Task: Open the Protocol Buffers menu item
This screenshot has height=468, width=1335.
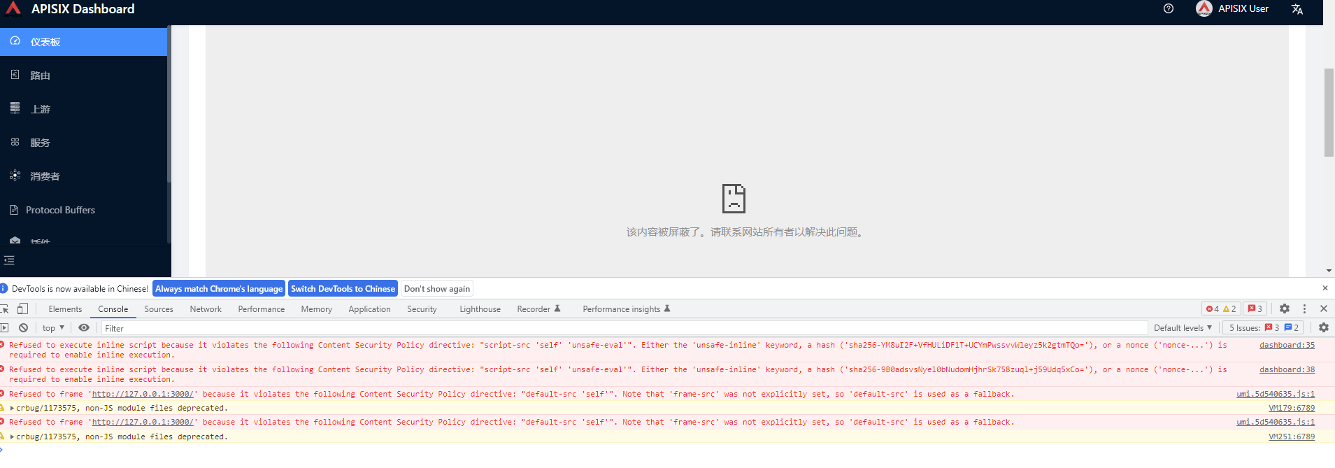Action: (84, 210)
